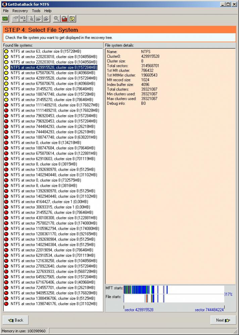
Task: Click the properties sheet toolbar icon
Action: (15, 19)
